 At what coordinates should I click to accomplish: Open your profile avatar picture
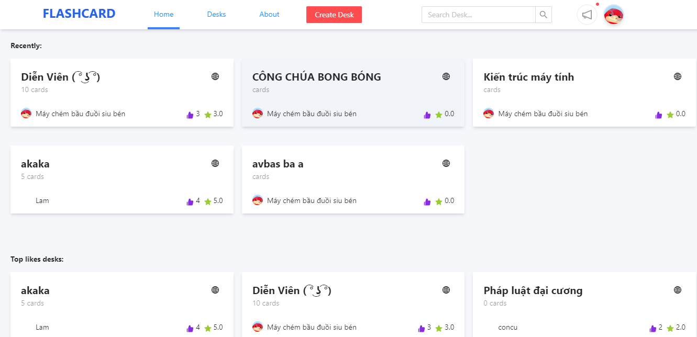613,15
